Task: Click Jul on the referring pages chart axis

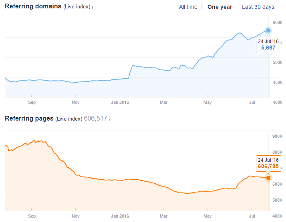Action: click(252, 216)
